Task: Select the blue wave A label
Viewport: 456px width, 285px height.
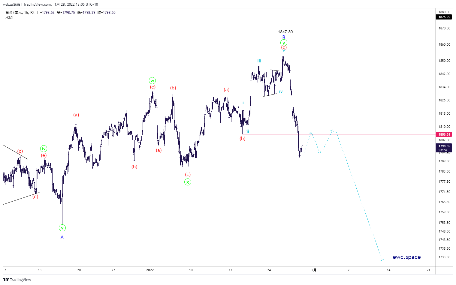Action: pos(62,237)
